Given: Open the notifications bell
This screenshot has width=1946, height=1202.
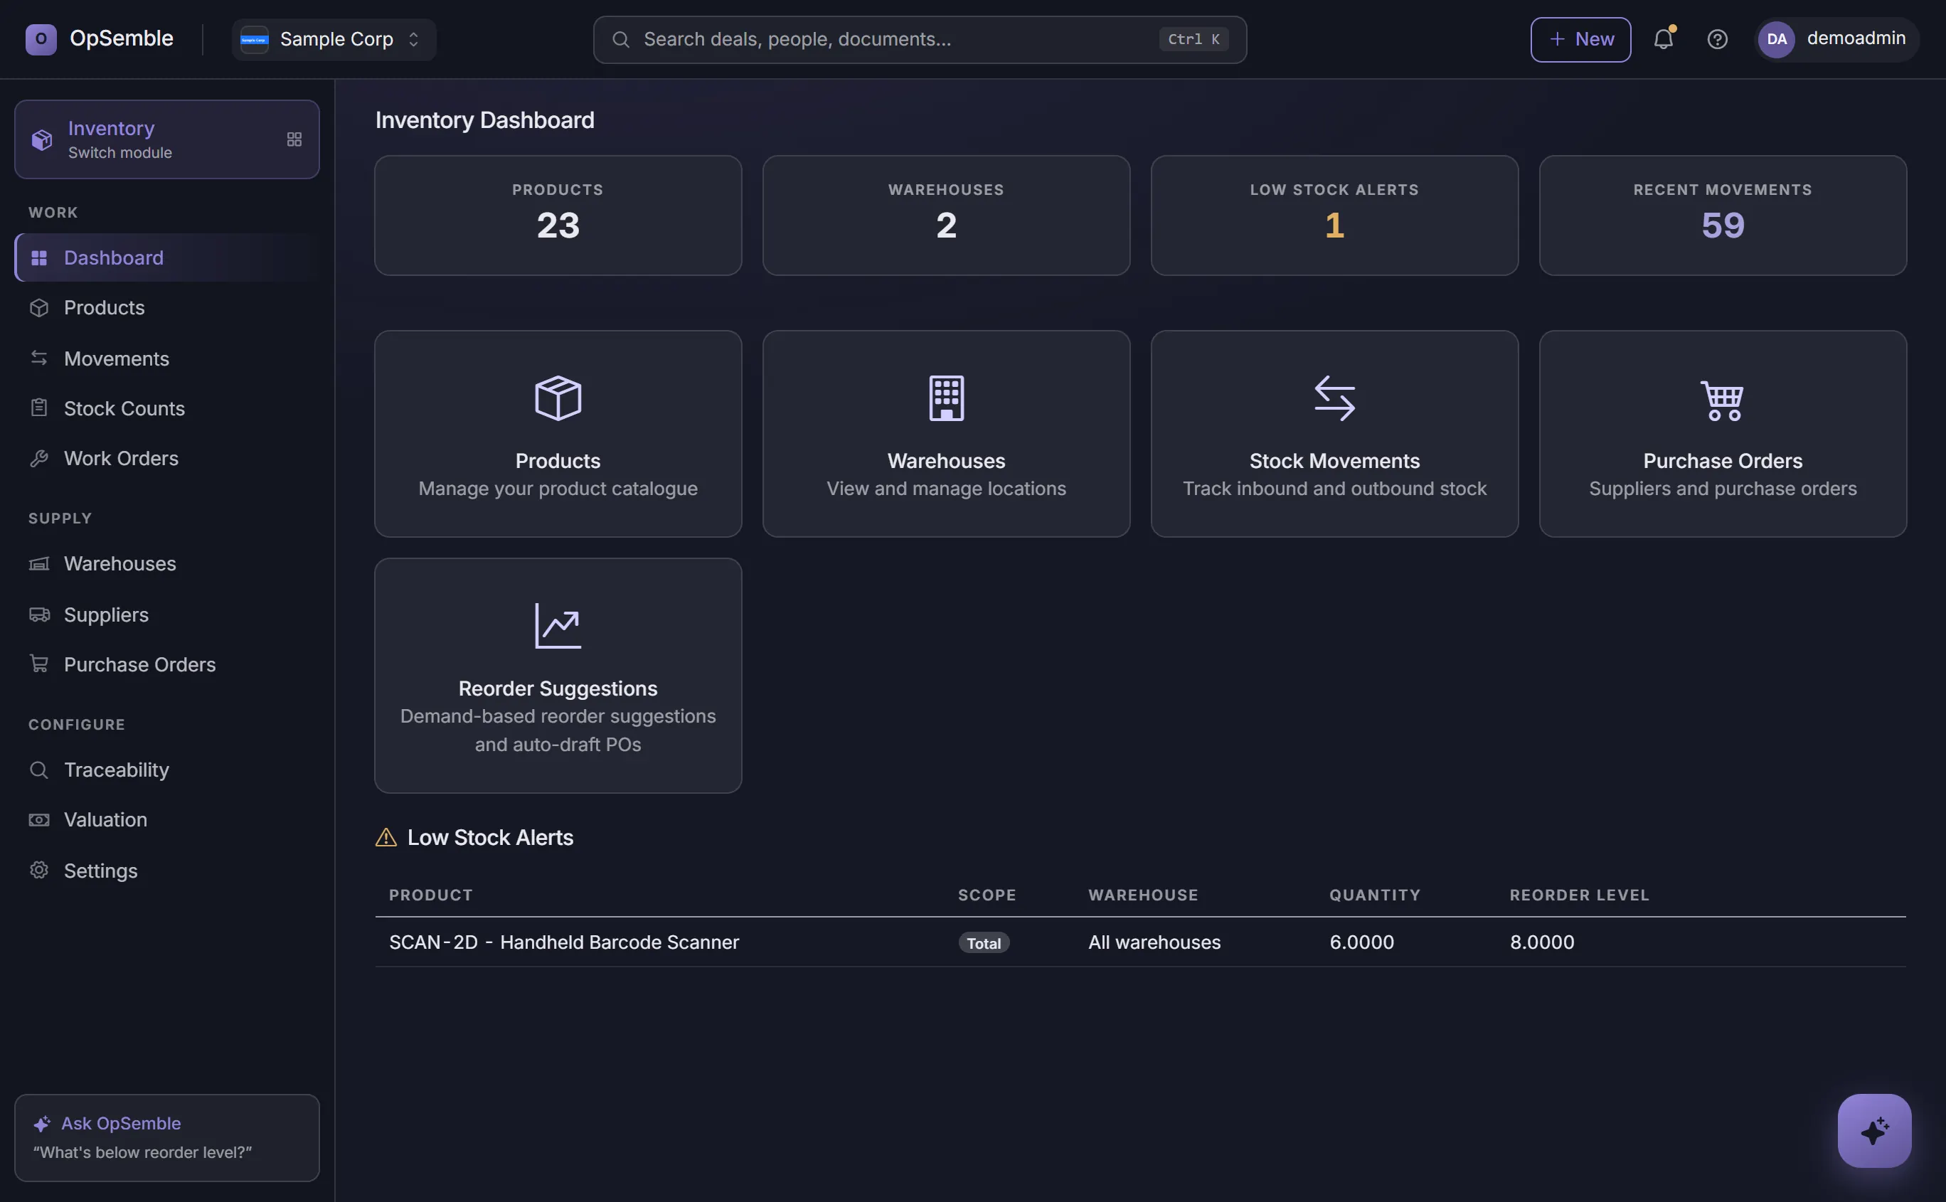Looking at the screenshot, I should [1663, 39].
